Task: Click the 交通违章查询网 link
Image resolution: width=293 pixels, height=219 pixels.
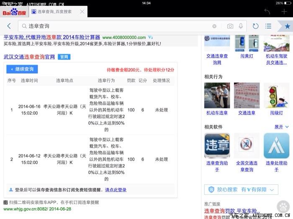Action: click(217, 59)
